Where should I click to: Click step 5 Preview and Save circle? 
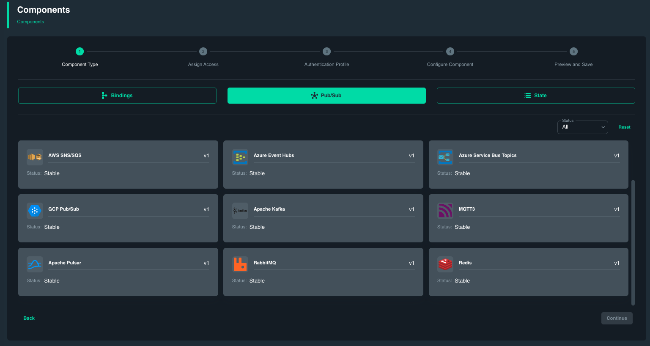tap(573, 52)
